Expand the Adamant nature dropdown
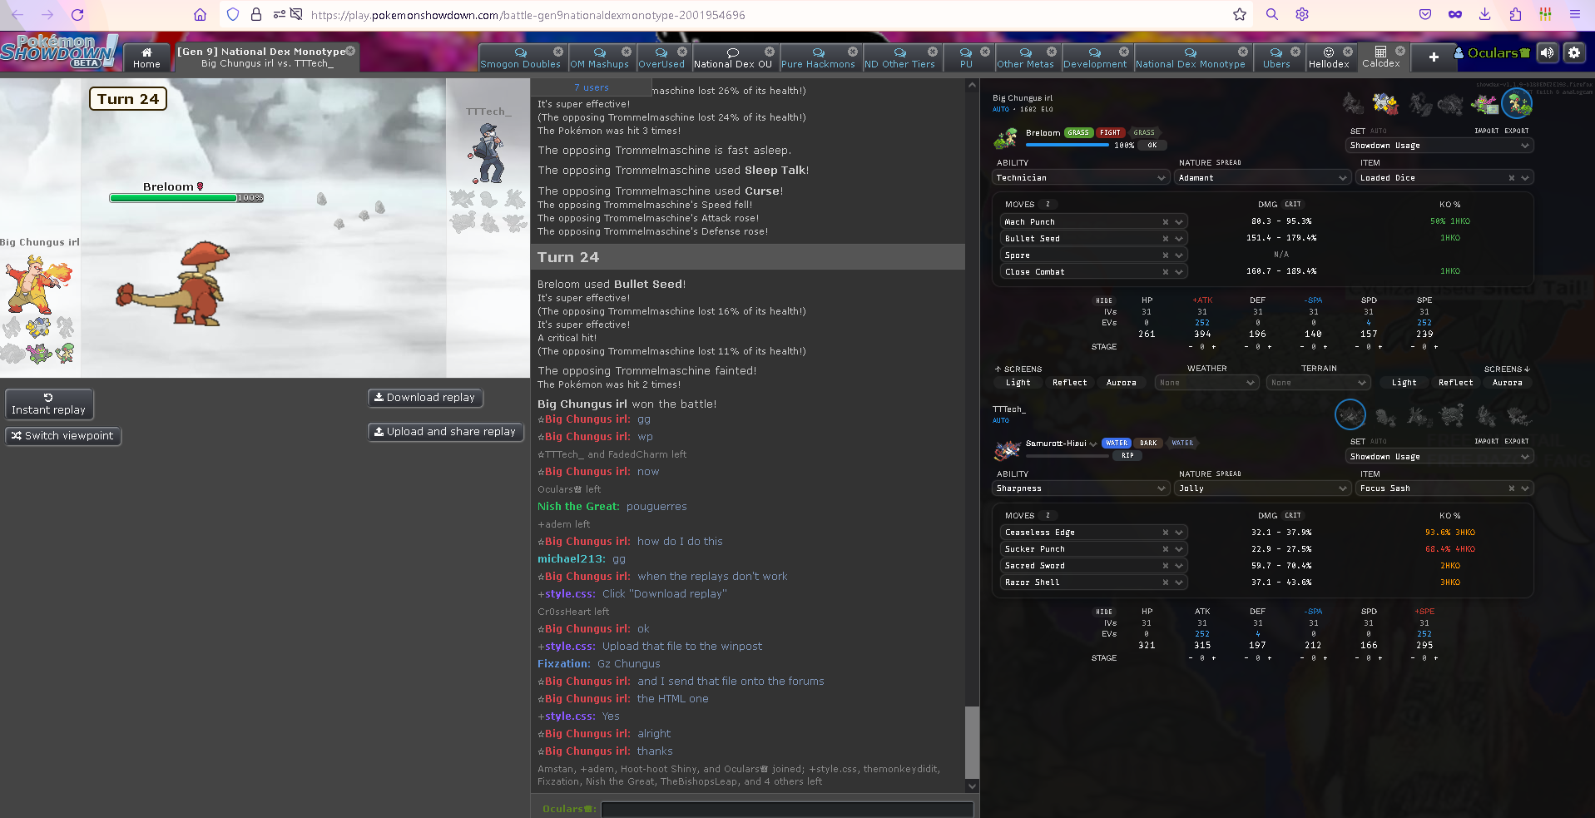Screen dimensions: 1595x818 pyautogui.click(x=1262, y=178)
